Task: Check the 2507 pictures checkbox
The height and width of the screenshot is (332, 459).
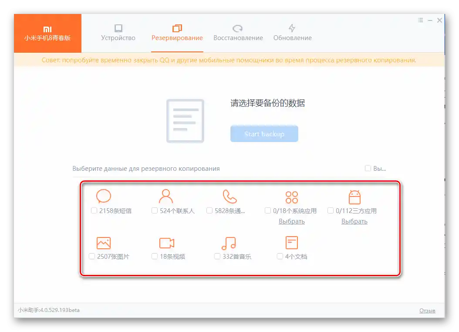Action: tap(92, 256)
